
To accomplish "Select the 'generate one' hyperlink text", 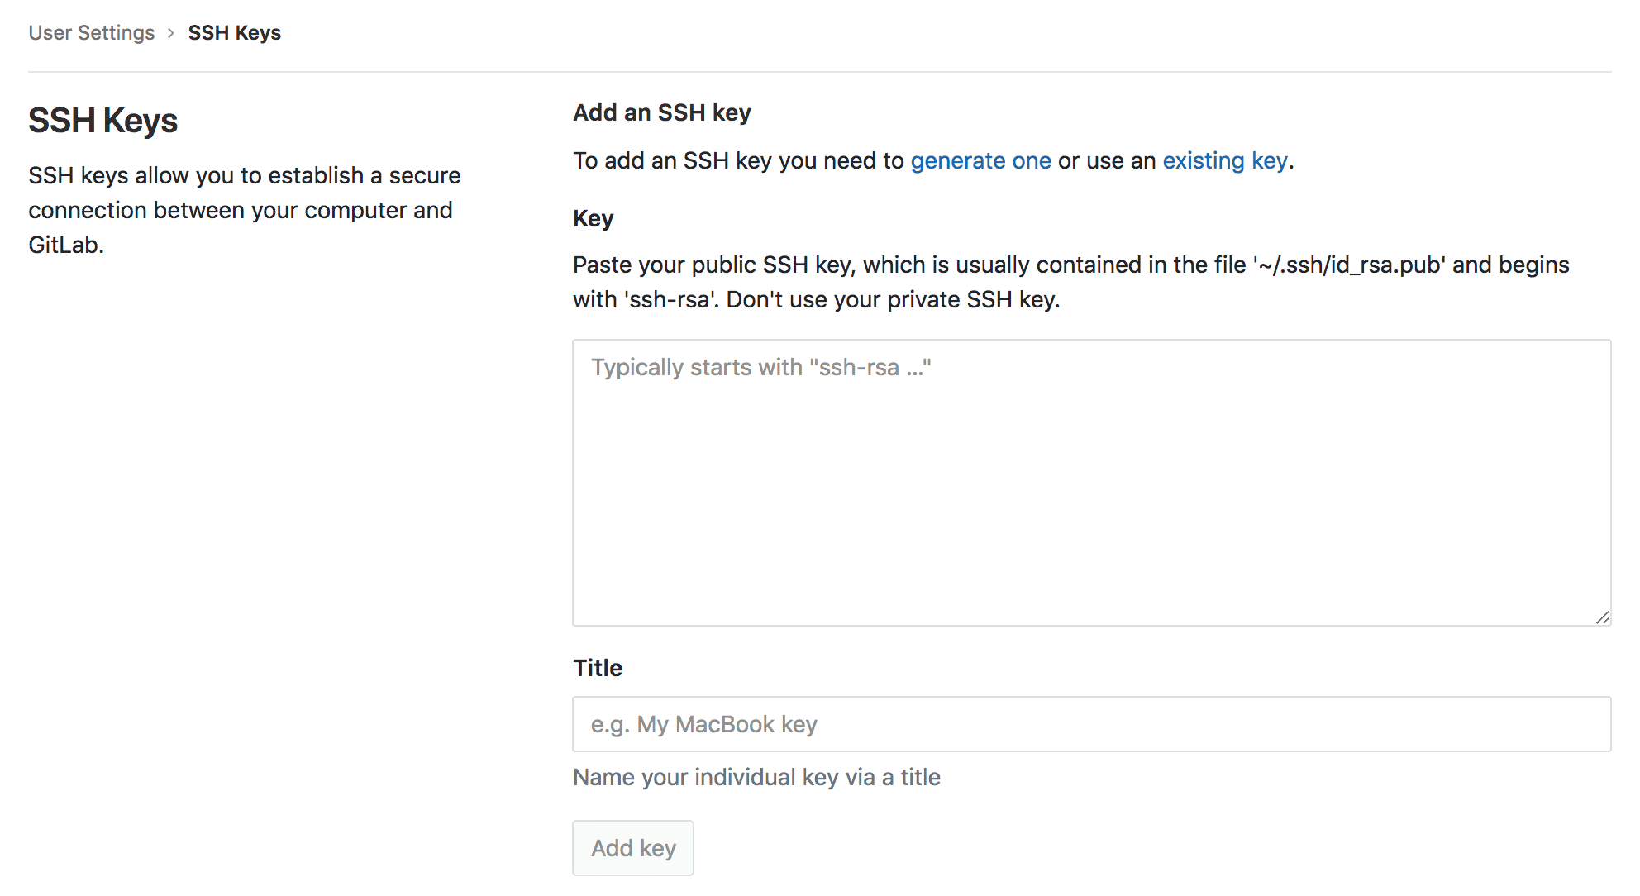I will coord(980,160).
